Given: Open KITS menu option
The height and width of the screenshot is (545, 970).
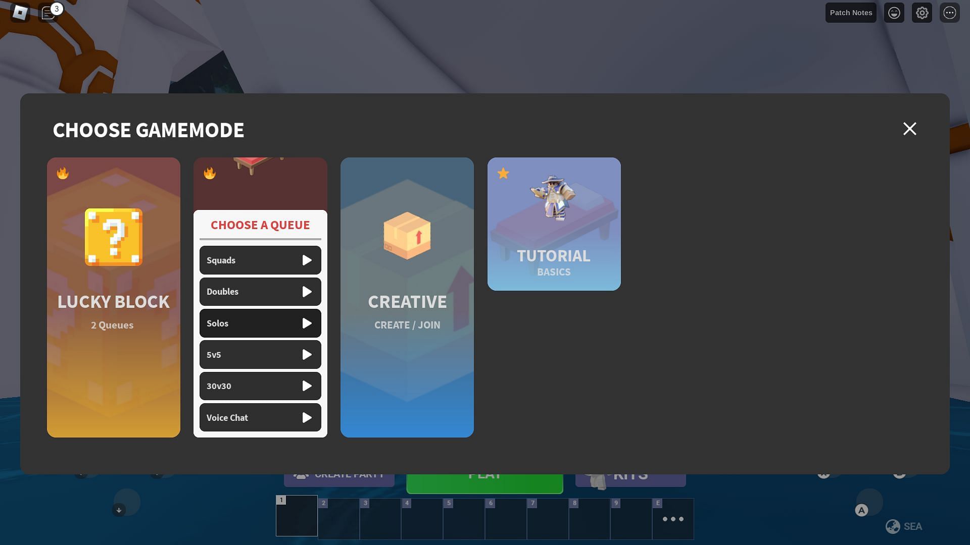Looking at the screenshot, I should (x=629, y=474).
